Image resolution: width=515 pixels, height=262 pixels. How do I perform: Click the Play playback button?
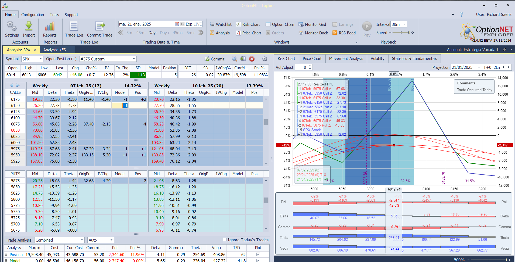pos(367,26)
